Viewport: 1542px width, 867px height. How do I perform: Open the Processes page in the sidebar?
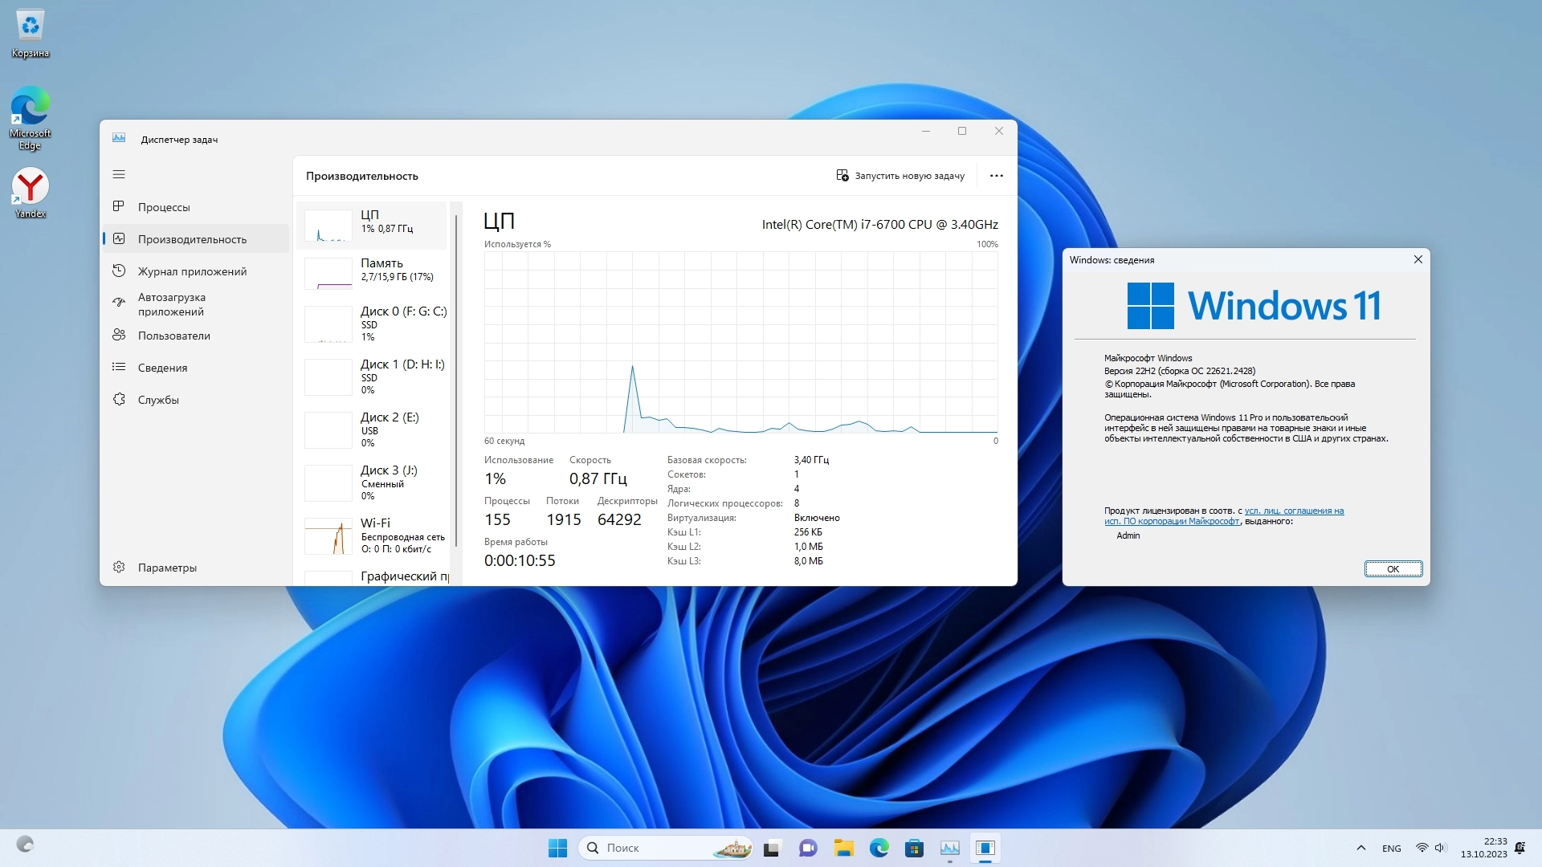point(164,207)
